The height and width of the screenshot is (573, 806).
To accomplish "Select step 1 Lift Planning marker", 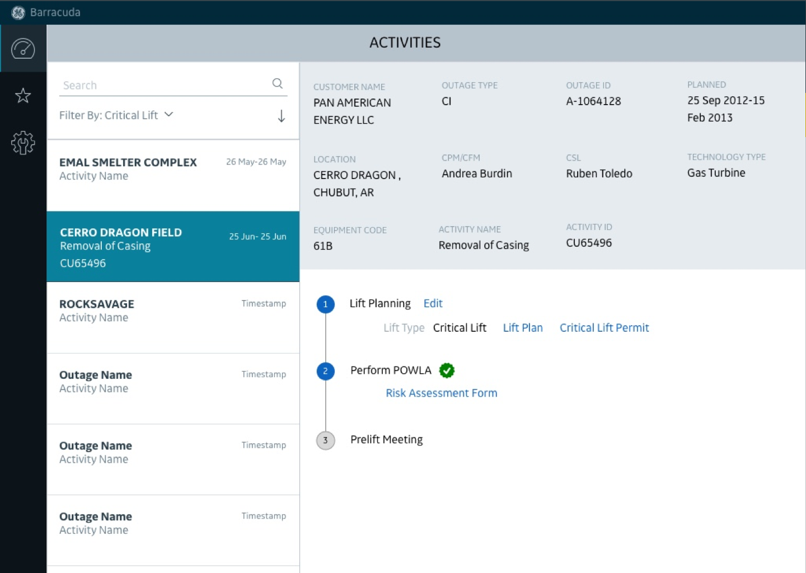I will pos(325,304).
